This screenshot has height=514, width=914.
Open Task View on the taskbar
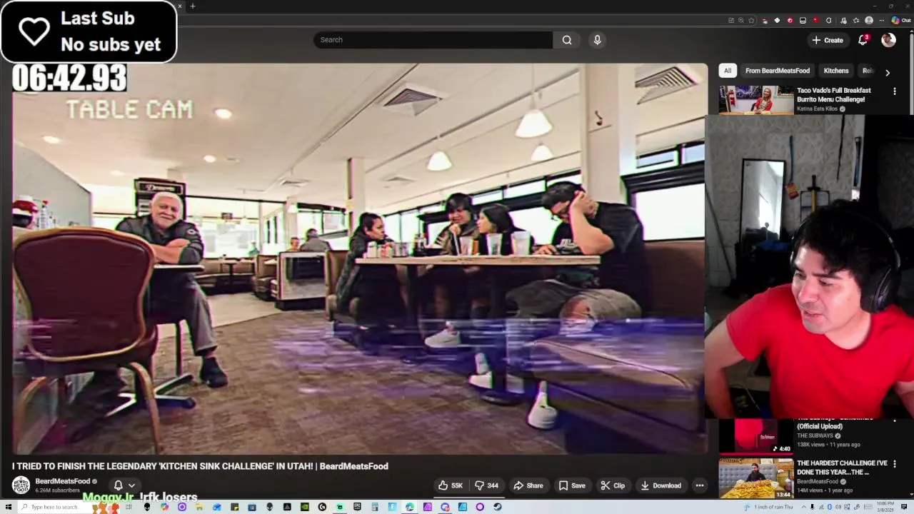[129, 507]
